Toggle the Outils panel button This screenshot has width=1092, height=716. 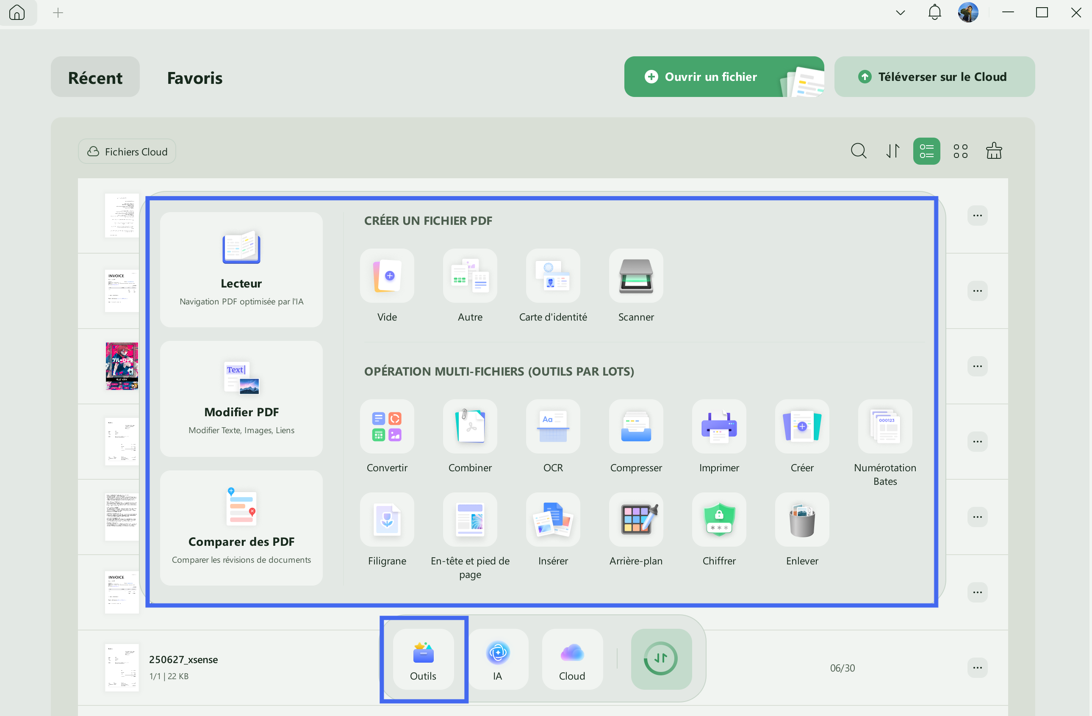[423, 659]
